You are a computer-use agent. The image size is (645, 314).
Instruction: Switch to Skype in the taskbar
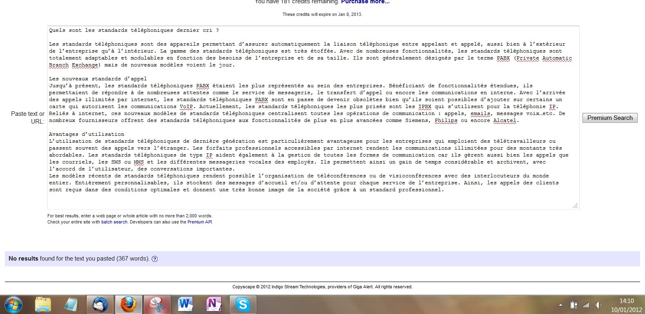point(243,305)
